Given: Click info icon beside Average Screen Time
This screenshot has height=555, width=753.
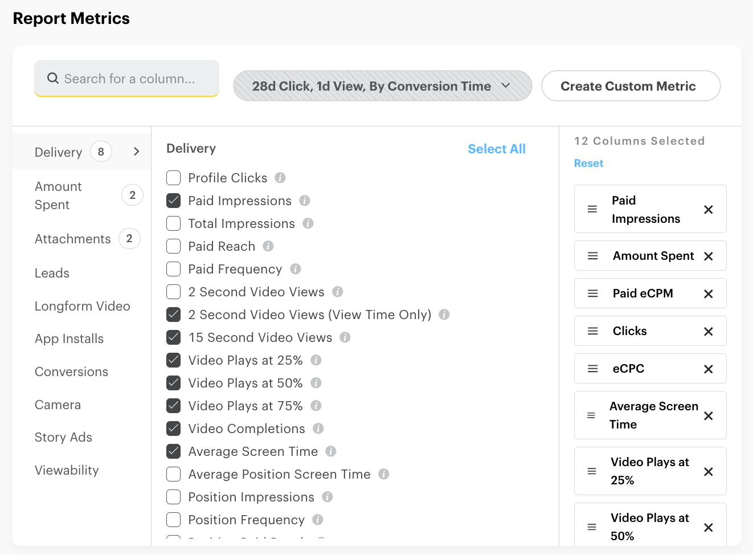Looking at the screenshot, I should coord(331,451).
